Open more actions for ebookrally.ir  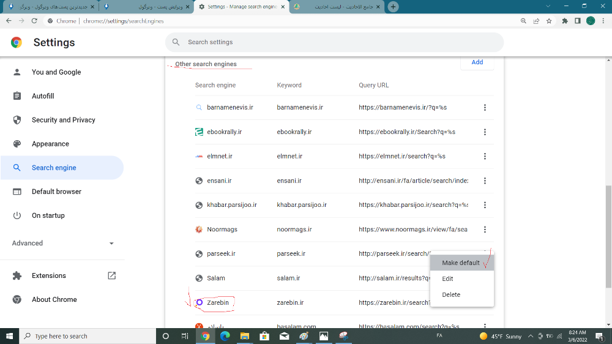(x=485, y=132)
